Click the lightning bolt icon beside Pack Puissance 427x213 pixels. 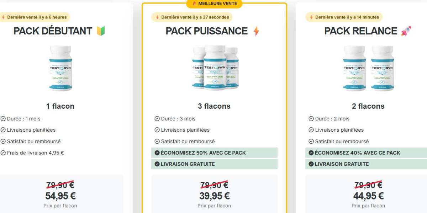(256, 31)
